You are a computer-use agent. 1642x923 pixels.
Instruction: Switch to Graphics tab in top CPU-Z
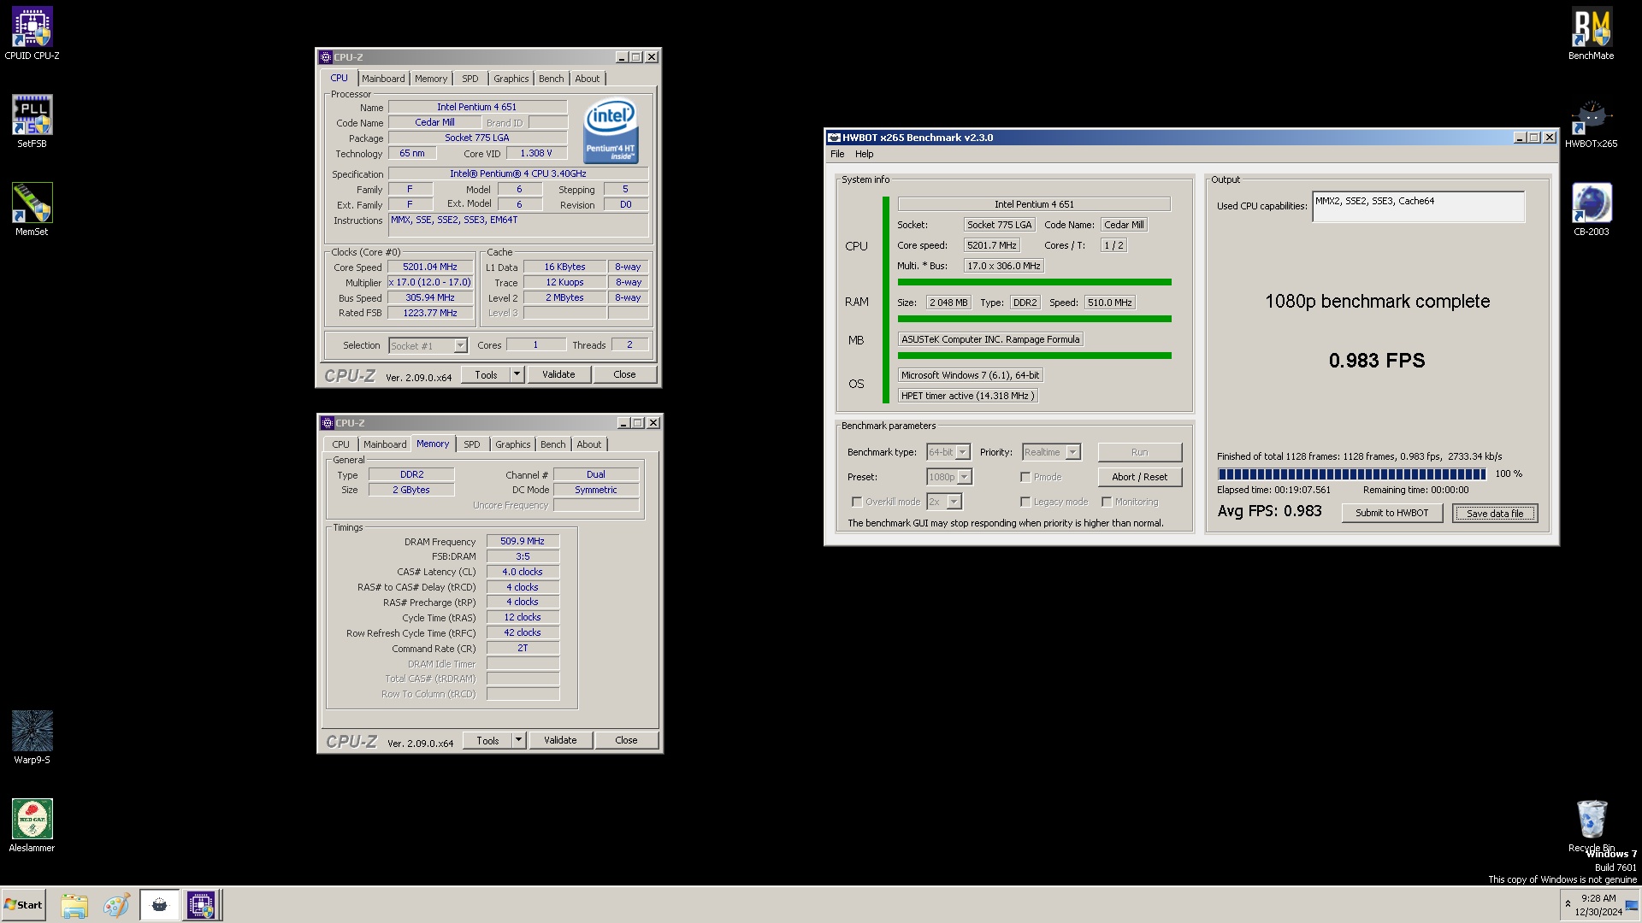coord(511,79)
